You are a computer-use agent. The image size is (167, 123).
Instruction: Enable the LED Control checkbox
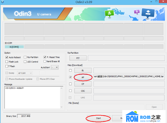25,62
